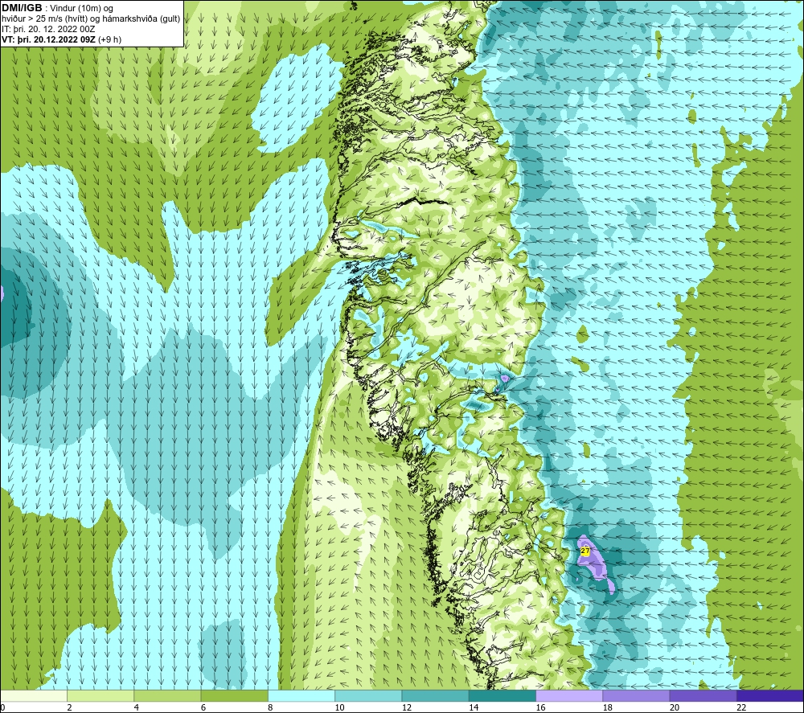Click the 2–4 m/s light green legend swatch

click(x=100, y=695)
